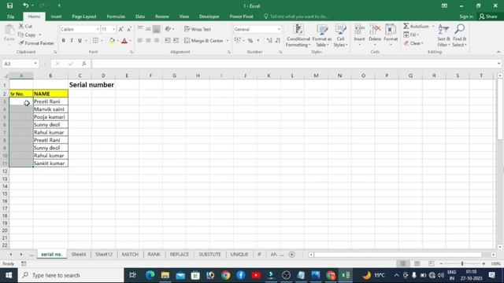504x283 pixels.
Task: Toggle Middle Align vertical alignment
Action: point(148,29)
